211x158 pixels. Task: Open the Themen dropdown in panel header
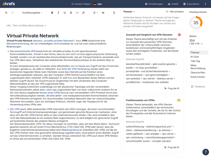(129, 12)
